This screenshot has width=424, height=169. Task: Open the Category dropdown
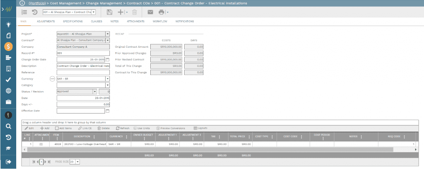pyautogui.click(x=107, y=85)
